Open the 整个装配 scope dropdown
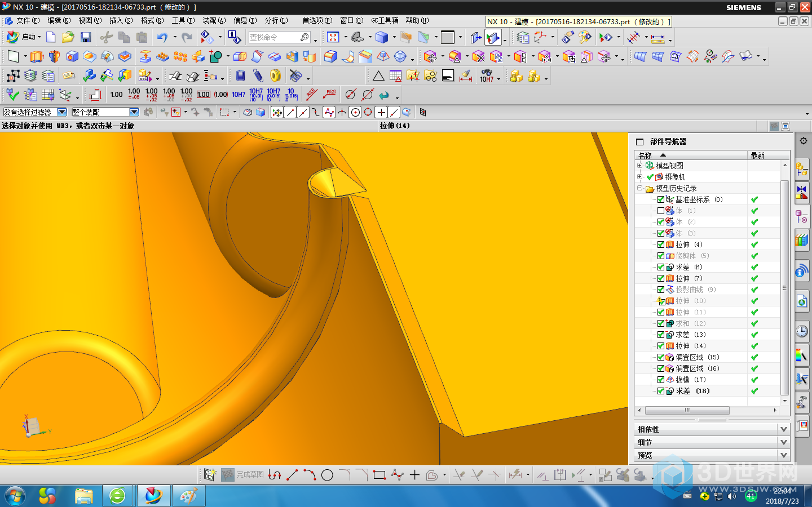The width and height of the screenshot is (812, 507). 134,112
